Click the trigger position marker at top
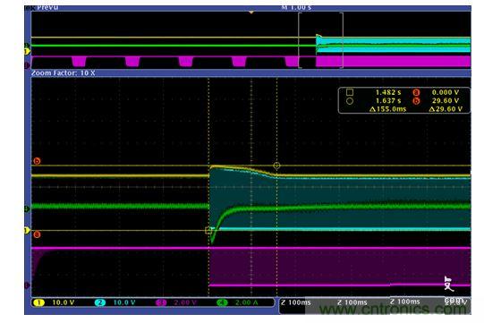This screenshot has width=484, height=323. pyautogui.click(x=251, y=13)
